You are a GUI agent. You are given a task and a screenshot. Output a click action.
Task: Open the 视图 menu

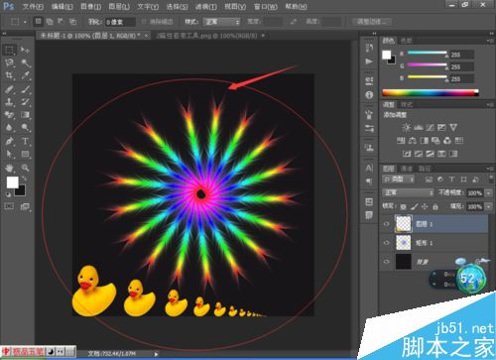(235, 7)
